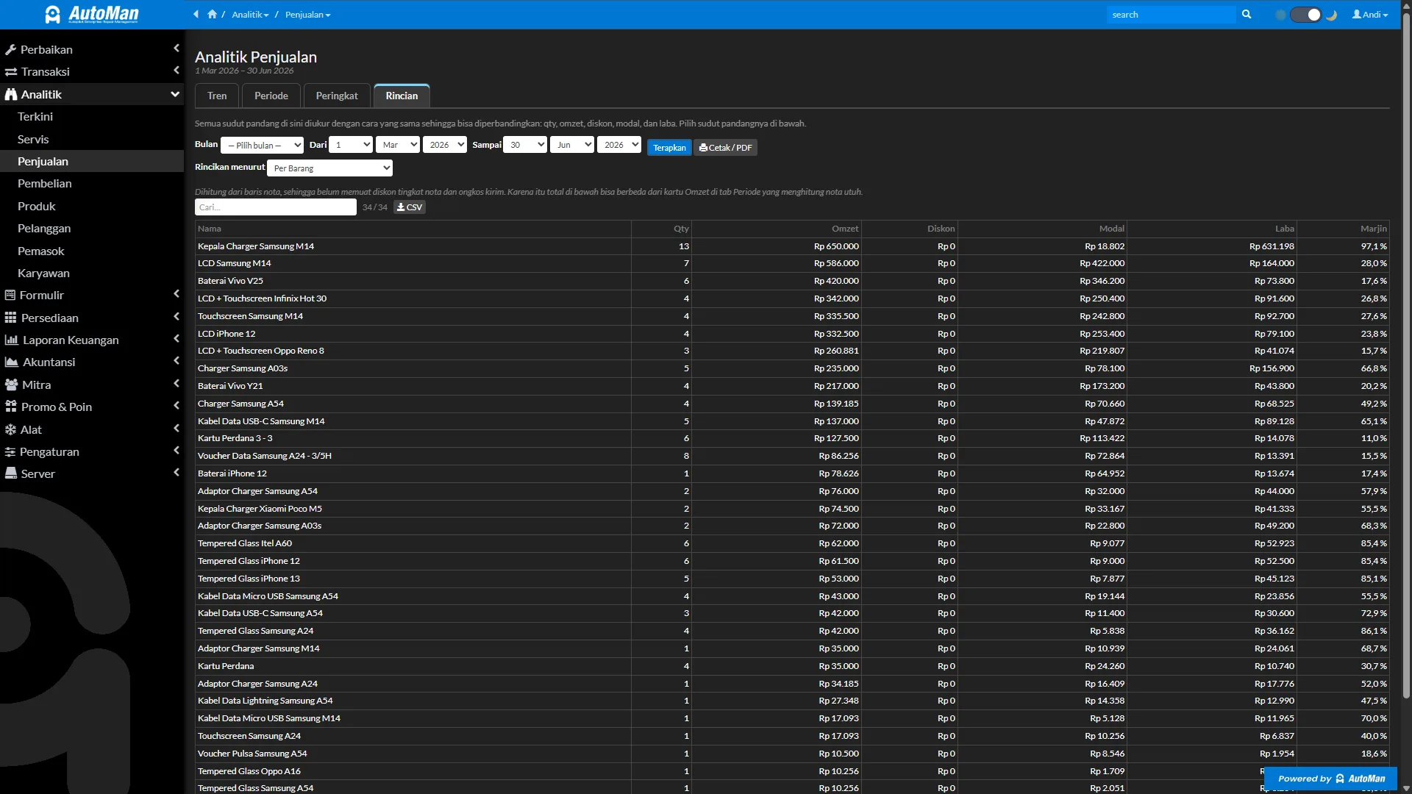
Task: Click the Cetak / PDF button
Action: [726, 148]
